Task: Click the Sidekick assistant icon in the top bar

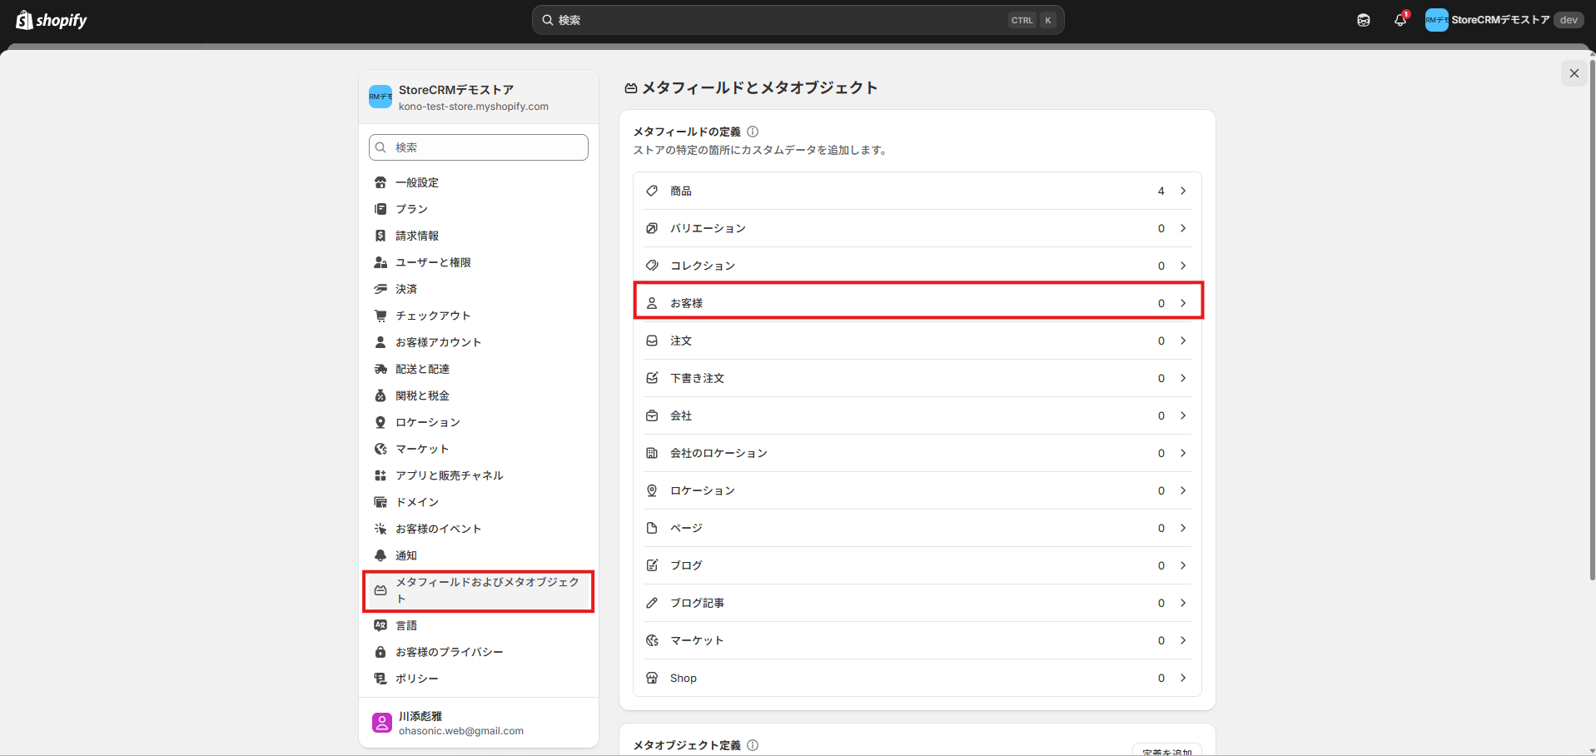Action: [x=1364, y=20]
